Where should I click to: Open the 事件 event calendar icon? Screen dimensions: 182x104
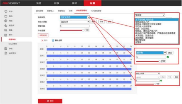pyautogui.click(x=6, y=35)
